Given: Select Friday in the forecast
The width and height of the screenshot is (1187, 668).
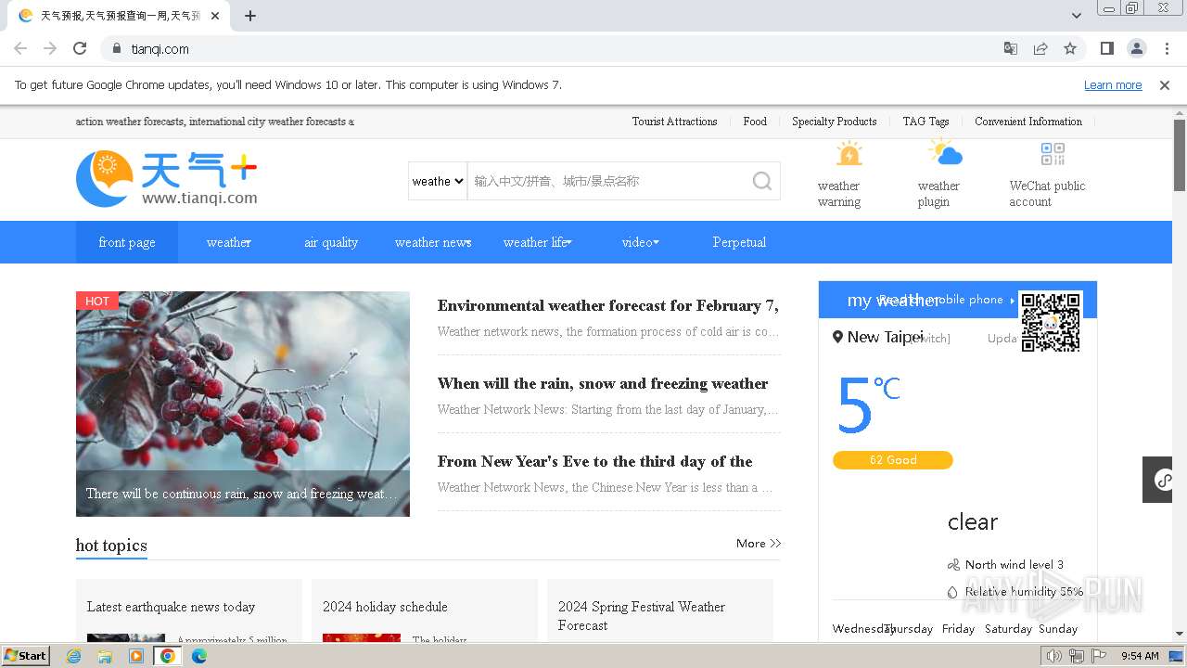Looking at the screenshot, I should (958, 629).
